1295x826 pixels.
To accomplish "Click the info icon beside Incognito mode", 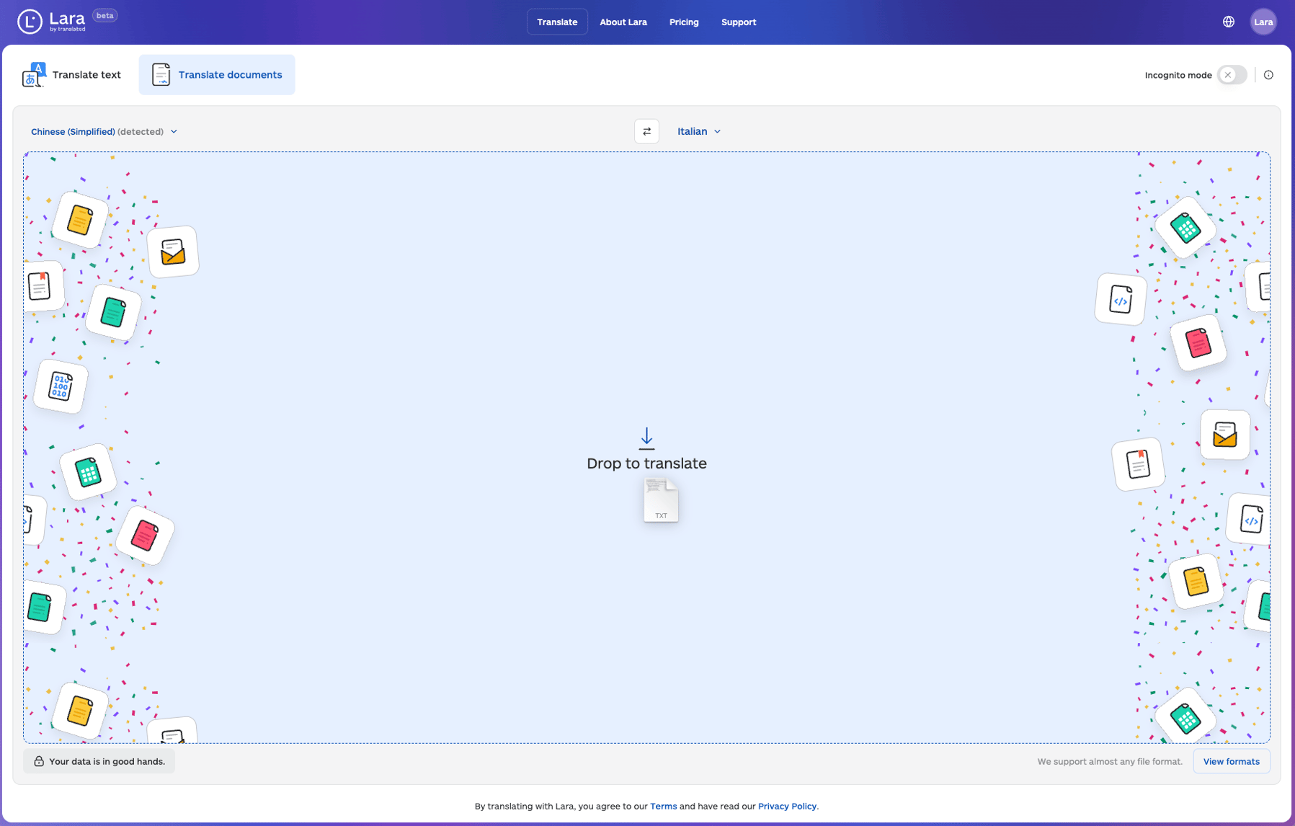I will (x=1269, y=74).
